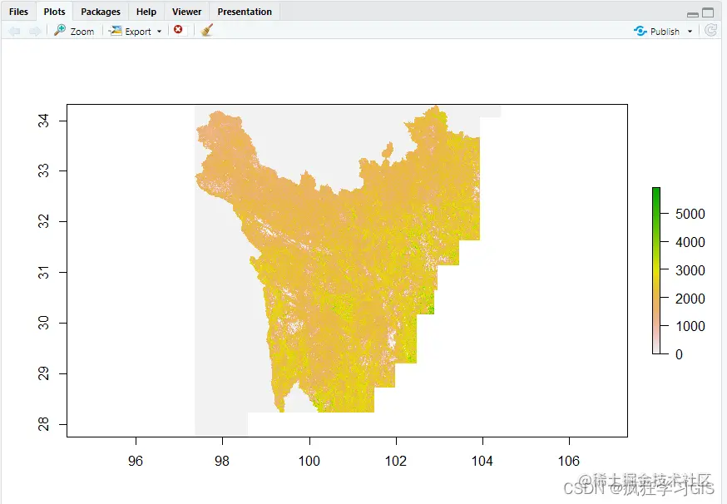
Task: Minimize the Plots pane
Action: (693, 14)
